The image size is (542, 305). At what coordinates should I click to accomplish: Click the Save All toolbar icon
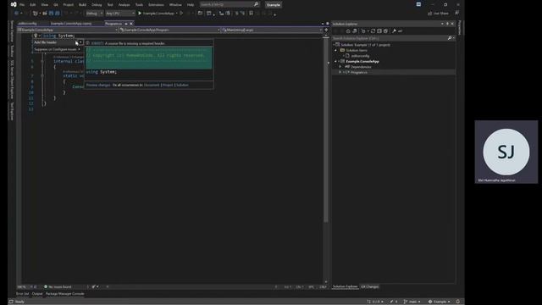pos(58,14)
